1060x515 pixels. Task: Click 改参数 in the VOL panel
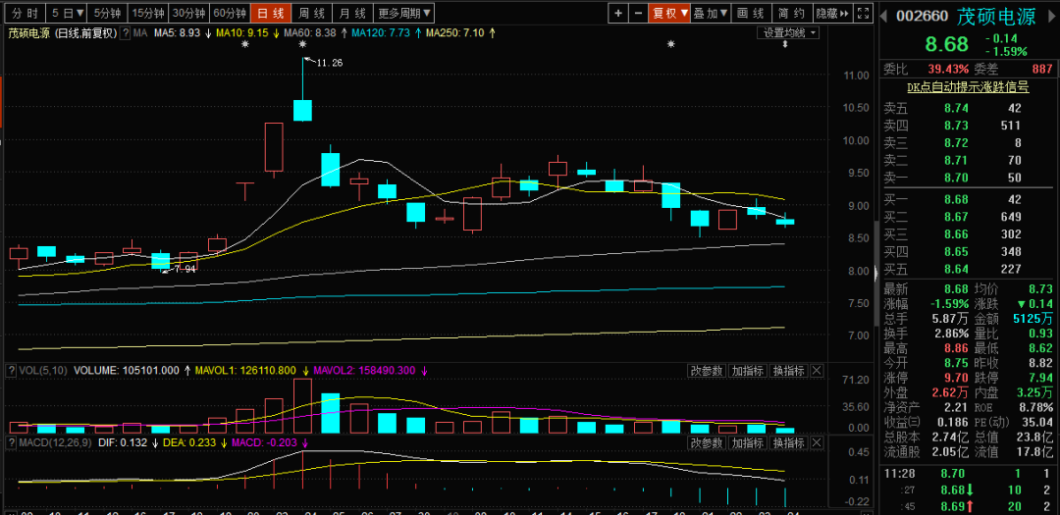tap(707, 371)
